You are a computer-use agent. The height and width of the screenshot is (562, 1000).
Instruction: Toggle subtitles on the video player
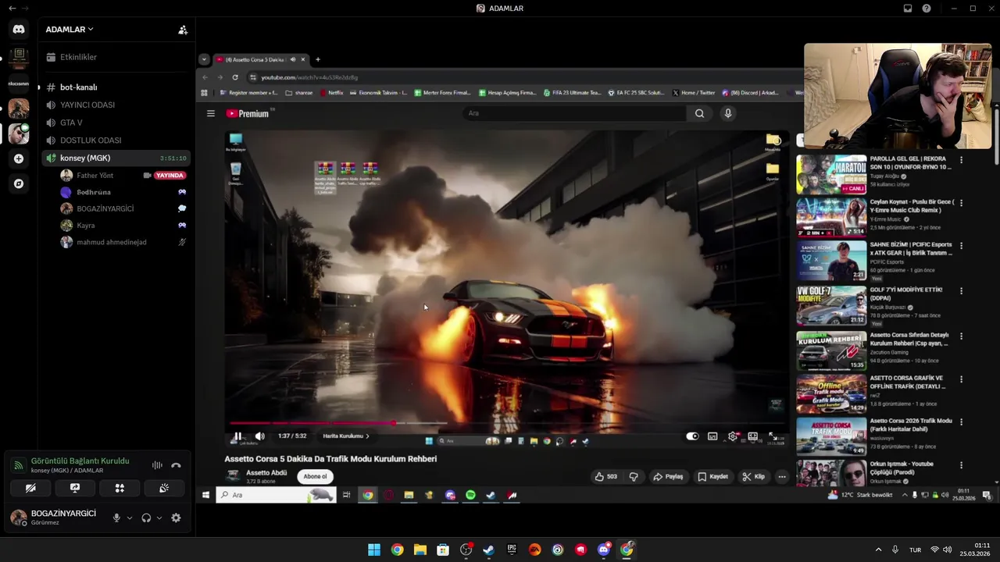pos(712,436)
